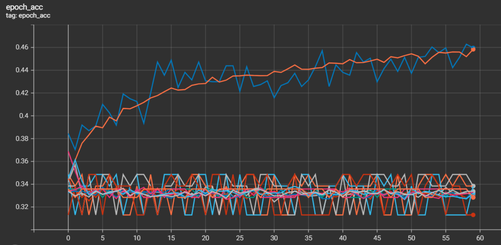Click the small orange dot near right middle cluster
The width and height of the screenshot is (501, 245).
pyautogui.click(x=473, y=197)
